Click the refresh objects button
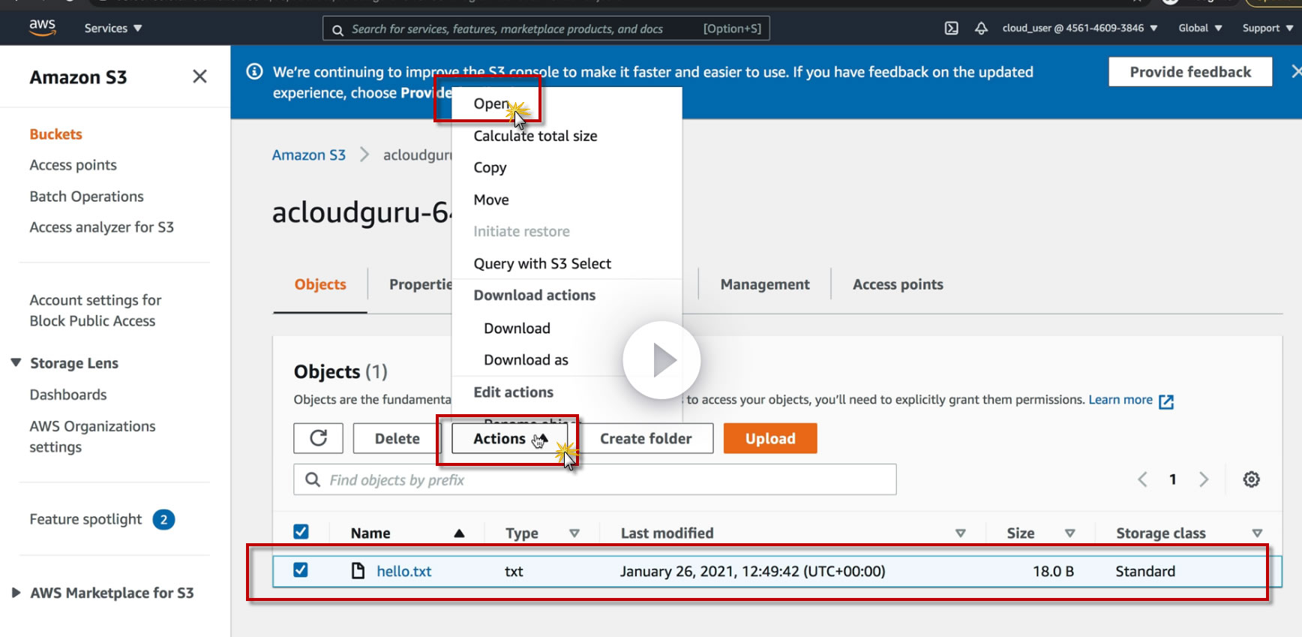 [318, 438]
